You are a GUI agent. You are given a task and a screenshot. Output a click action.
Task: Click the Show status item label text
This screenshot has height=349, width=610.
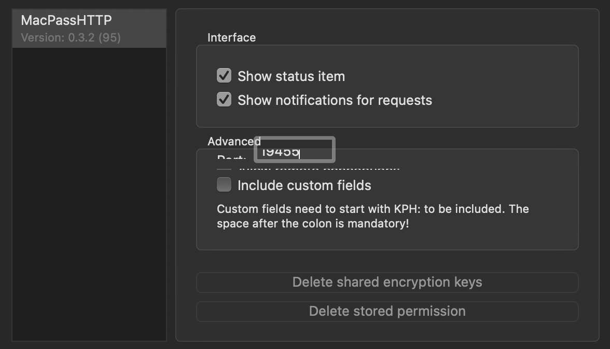(290, 76)
